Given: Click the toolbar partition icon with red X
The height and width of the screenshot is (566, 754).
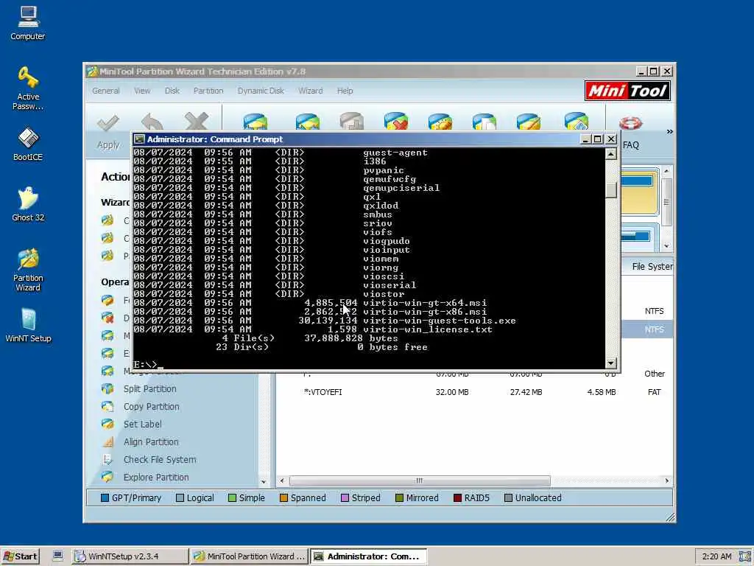Looking at the screenshot, I should point(395,122).
